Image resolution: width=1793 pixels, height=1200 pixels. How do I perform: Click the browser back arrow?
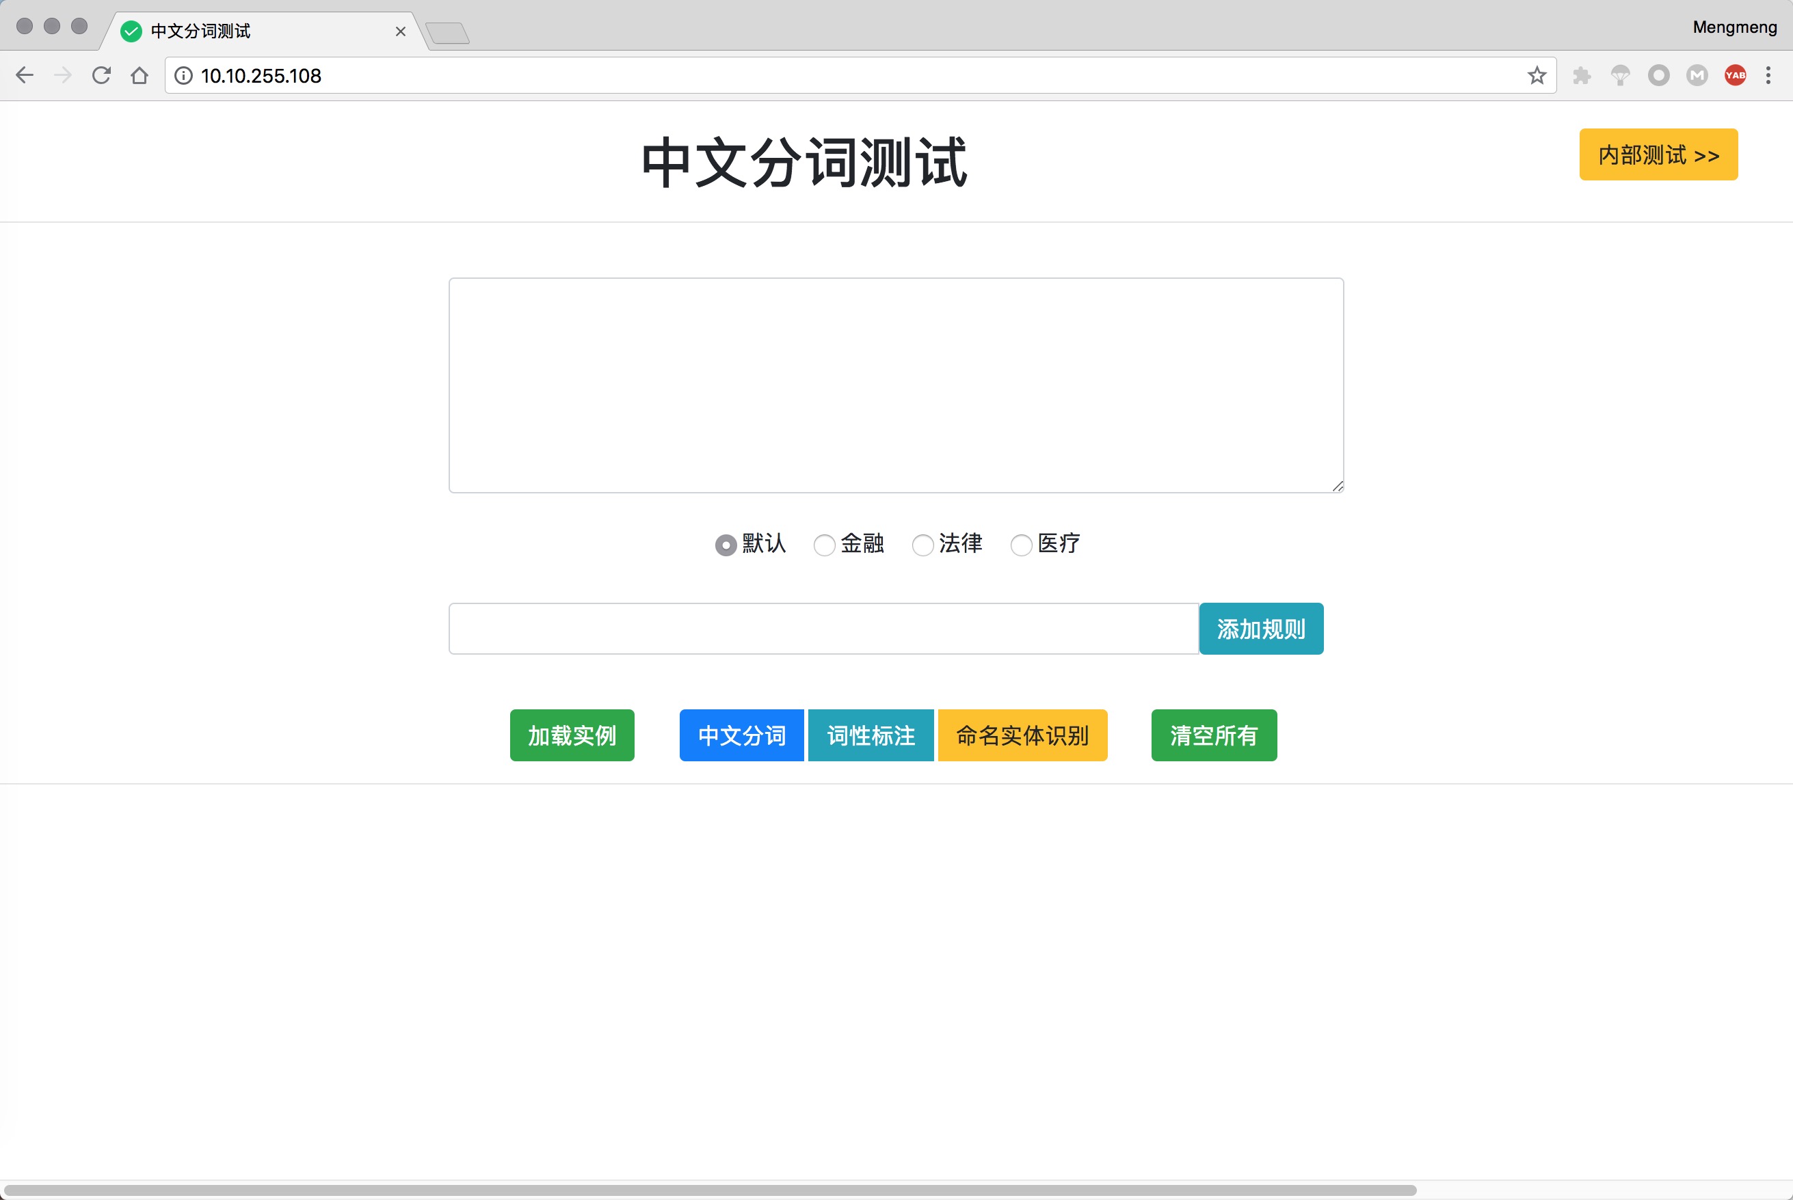pyautogui.click(x=25, y=75)
